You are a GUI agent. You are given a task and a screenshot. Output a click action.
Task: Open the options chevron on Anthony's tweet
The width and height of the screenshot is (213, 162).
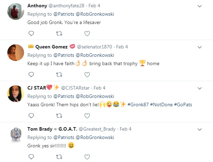pos(200,6)
